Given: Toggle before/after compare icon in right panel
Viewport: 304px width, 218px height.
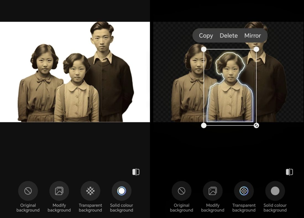Looking at the screenshot, I should point(289,172).
